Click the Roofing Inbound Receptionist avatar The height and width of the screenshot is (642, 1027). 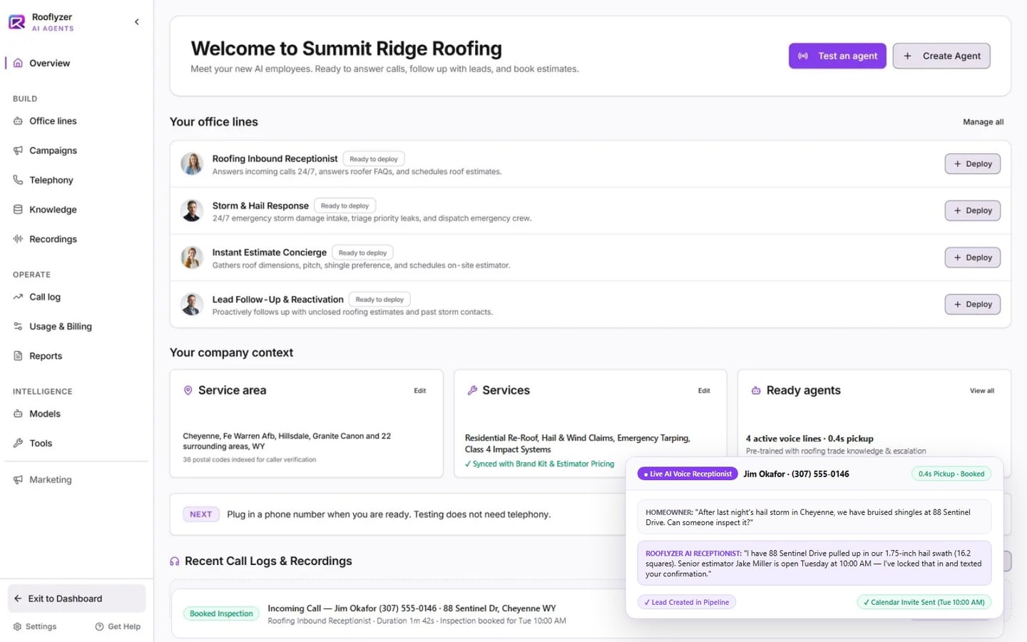(x=192, y=164)
